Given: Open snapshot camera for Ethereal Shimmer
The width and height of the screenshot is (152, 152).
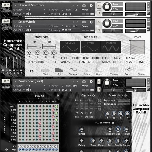Looking at the screenshot, I should (84, 5).
